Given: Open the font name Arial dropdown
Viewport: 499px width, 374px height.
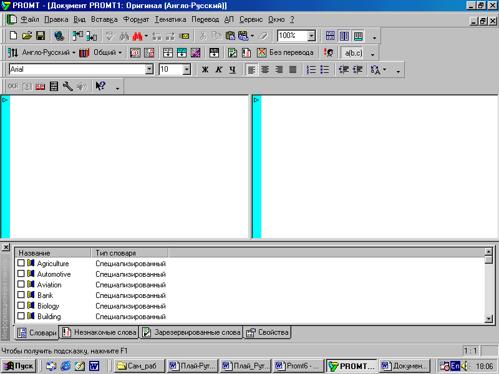Looking at the screenshot, I should (149, 69).
